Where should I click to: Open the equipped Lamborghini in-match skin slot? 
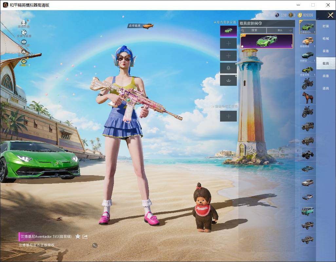tap(229, 31)
